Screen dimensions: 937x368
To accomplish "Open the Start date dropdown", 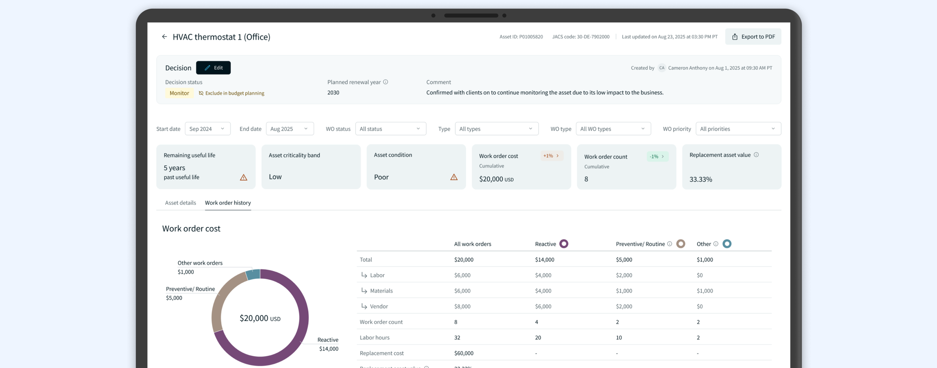I will [208, 129].
